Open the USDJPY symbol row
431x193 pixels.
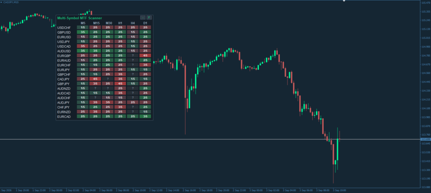[x=64, y=42]
